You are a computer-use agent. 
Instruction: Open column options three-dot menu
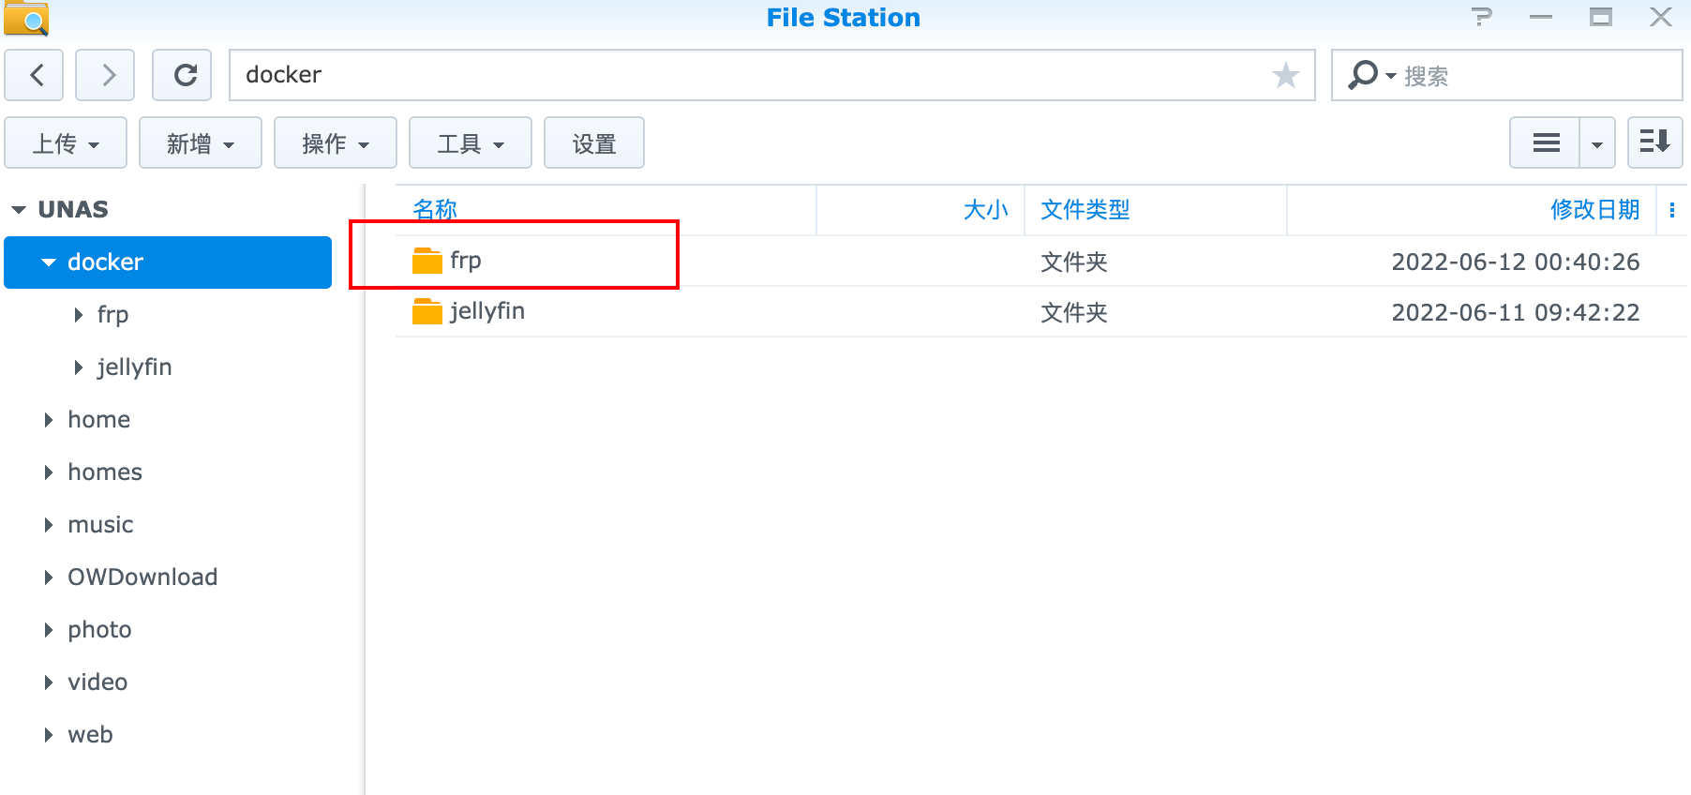pos(1671,210)
